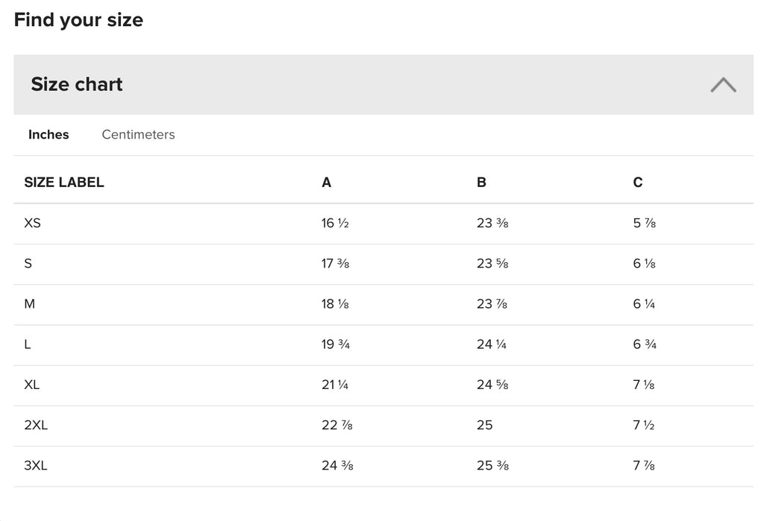The width and height of the screenshot is (764, 521).
Task: Click column header B
Action: 481,182
